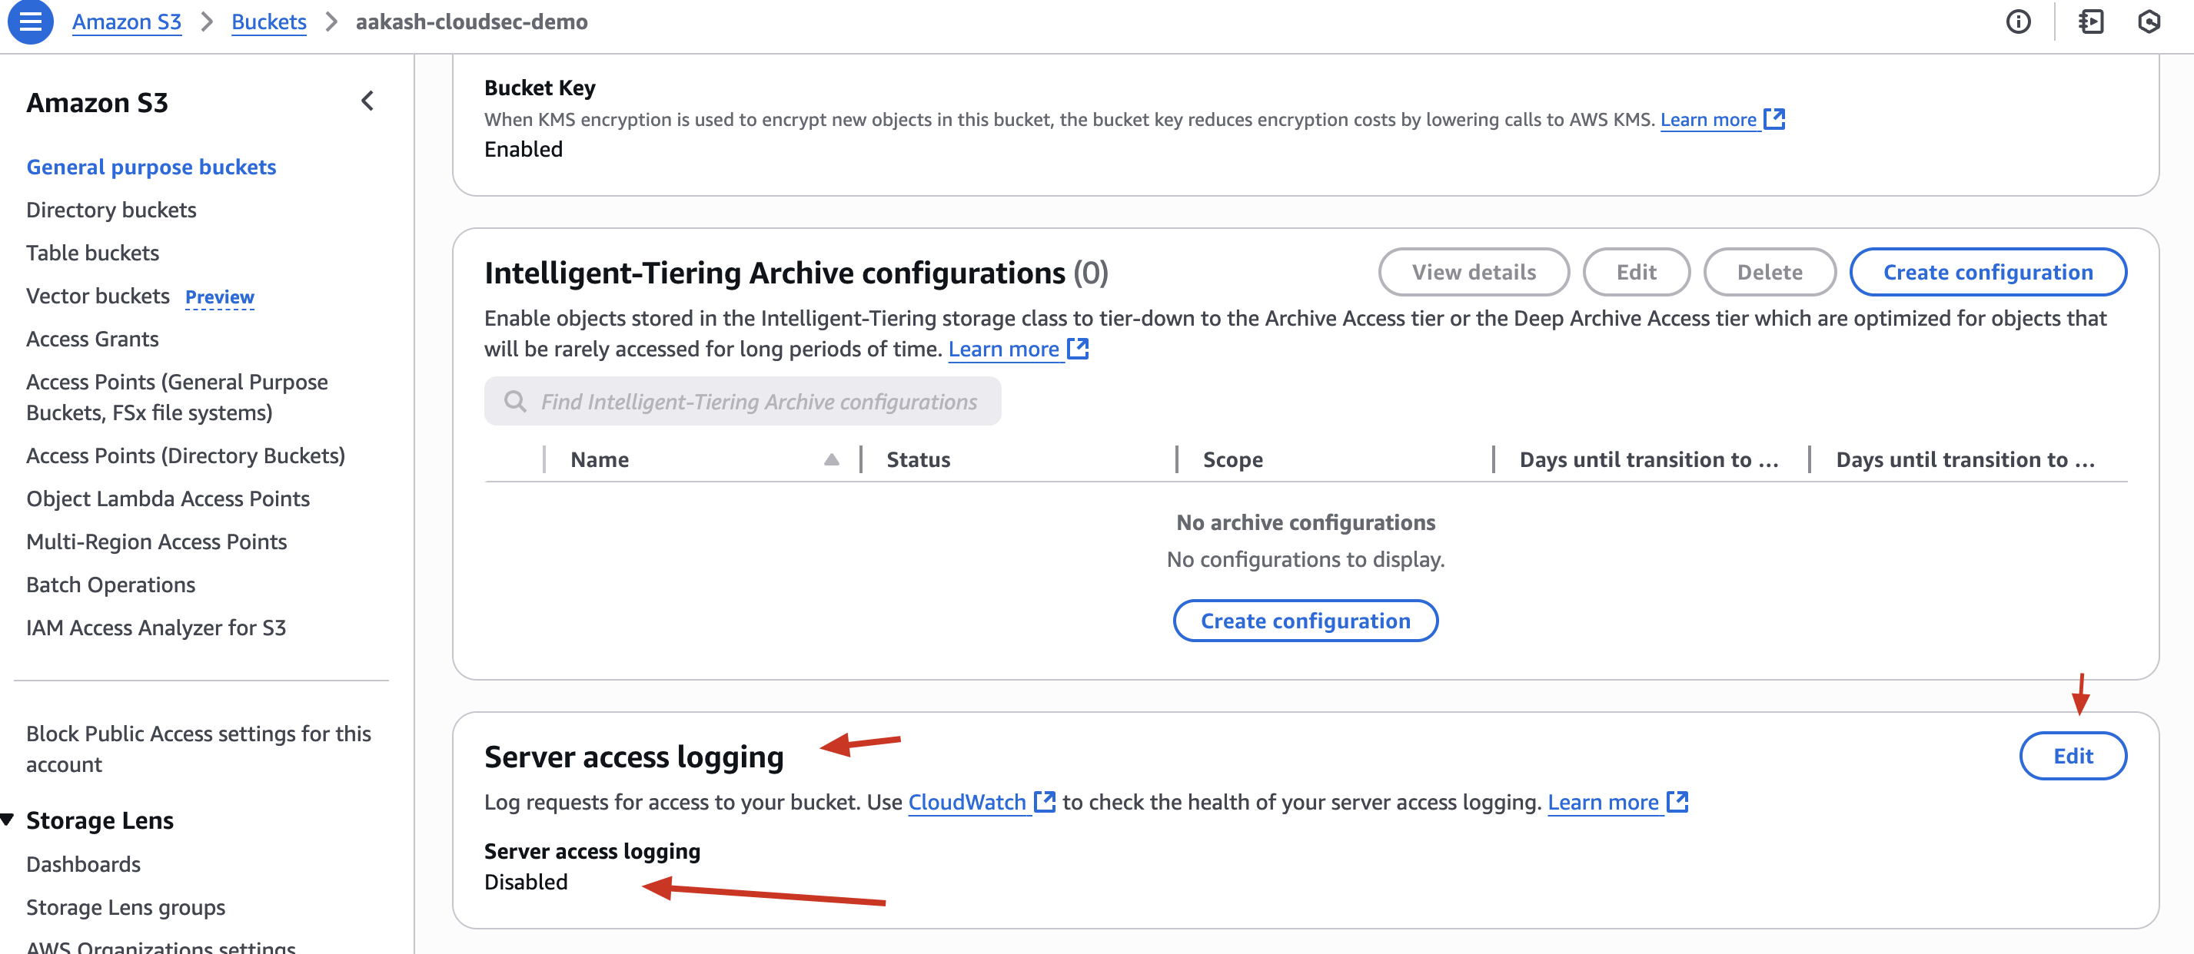Click the hexagon settings icon in top bar

[2149, 22]
